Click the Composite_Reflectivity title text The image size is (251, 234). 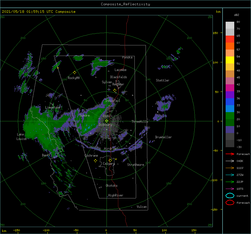coord(126,4)
